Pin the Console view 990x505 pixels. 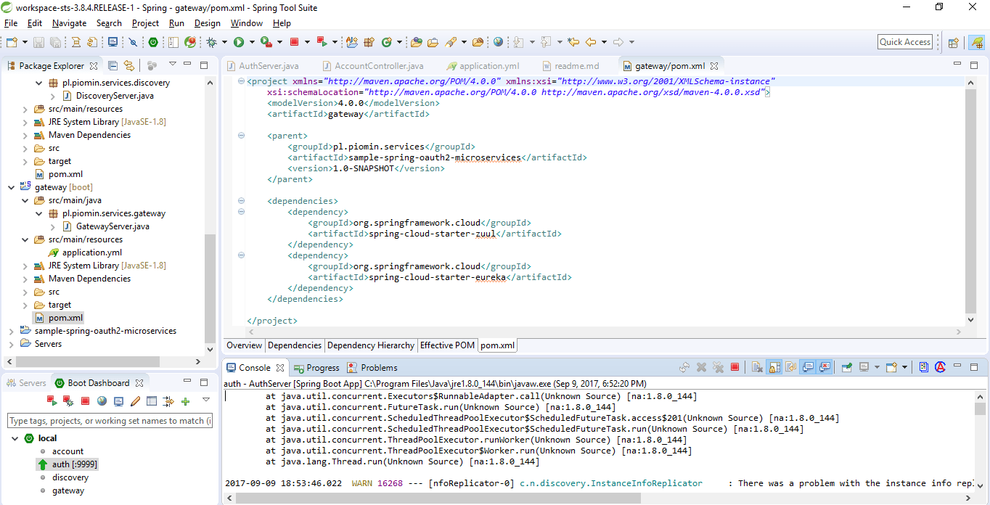(x=846, y=367)
